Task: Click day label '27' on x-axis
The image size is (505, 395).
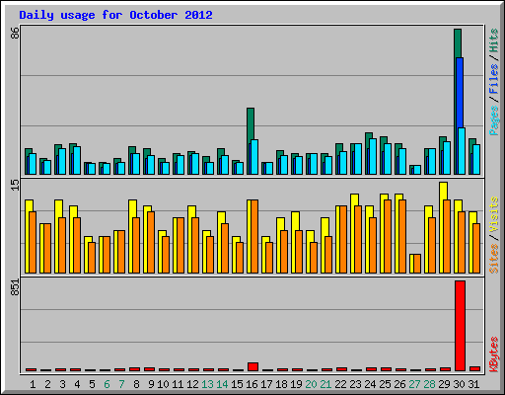Action: (414, 384)
